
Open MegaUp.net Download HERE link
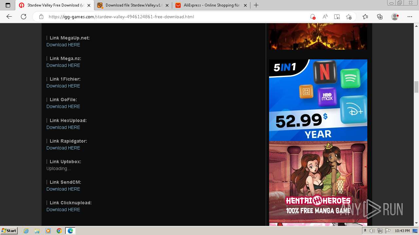63,45
